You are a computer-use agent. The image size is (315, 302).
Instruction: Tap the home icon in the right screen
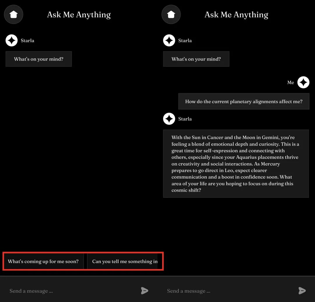171,15
